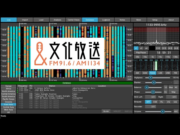Click the Blanker slider handle
Viewport: 180px width, 135px height.
pos(154,82)
